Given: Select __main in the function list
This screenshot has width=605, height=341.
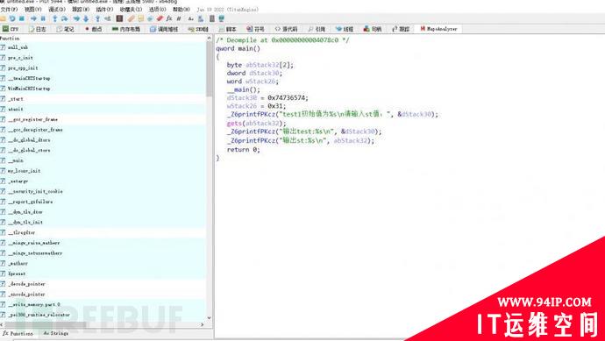Looking at the screenshot, I should pyautogui.click(x=16, y=160).
